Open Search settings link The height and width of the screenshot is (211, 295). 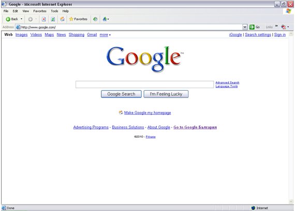click(258, 35)
